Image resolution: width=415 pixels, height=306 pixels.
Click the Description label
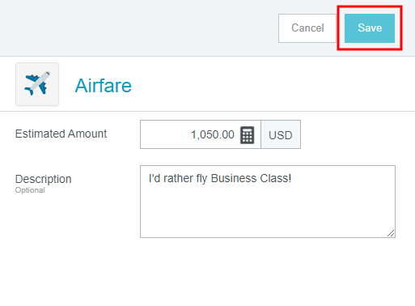tap(44, 179)
